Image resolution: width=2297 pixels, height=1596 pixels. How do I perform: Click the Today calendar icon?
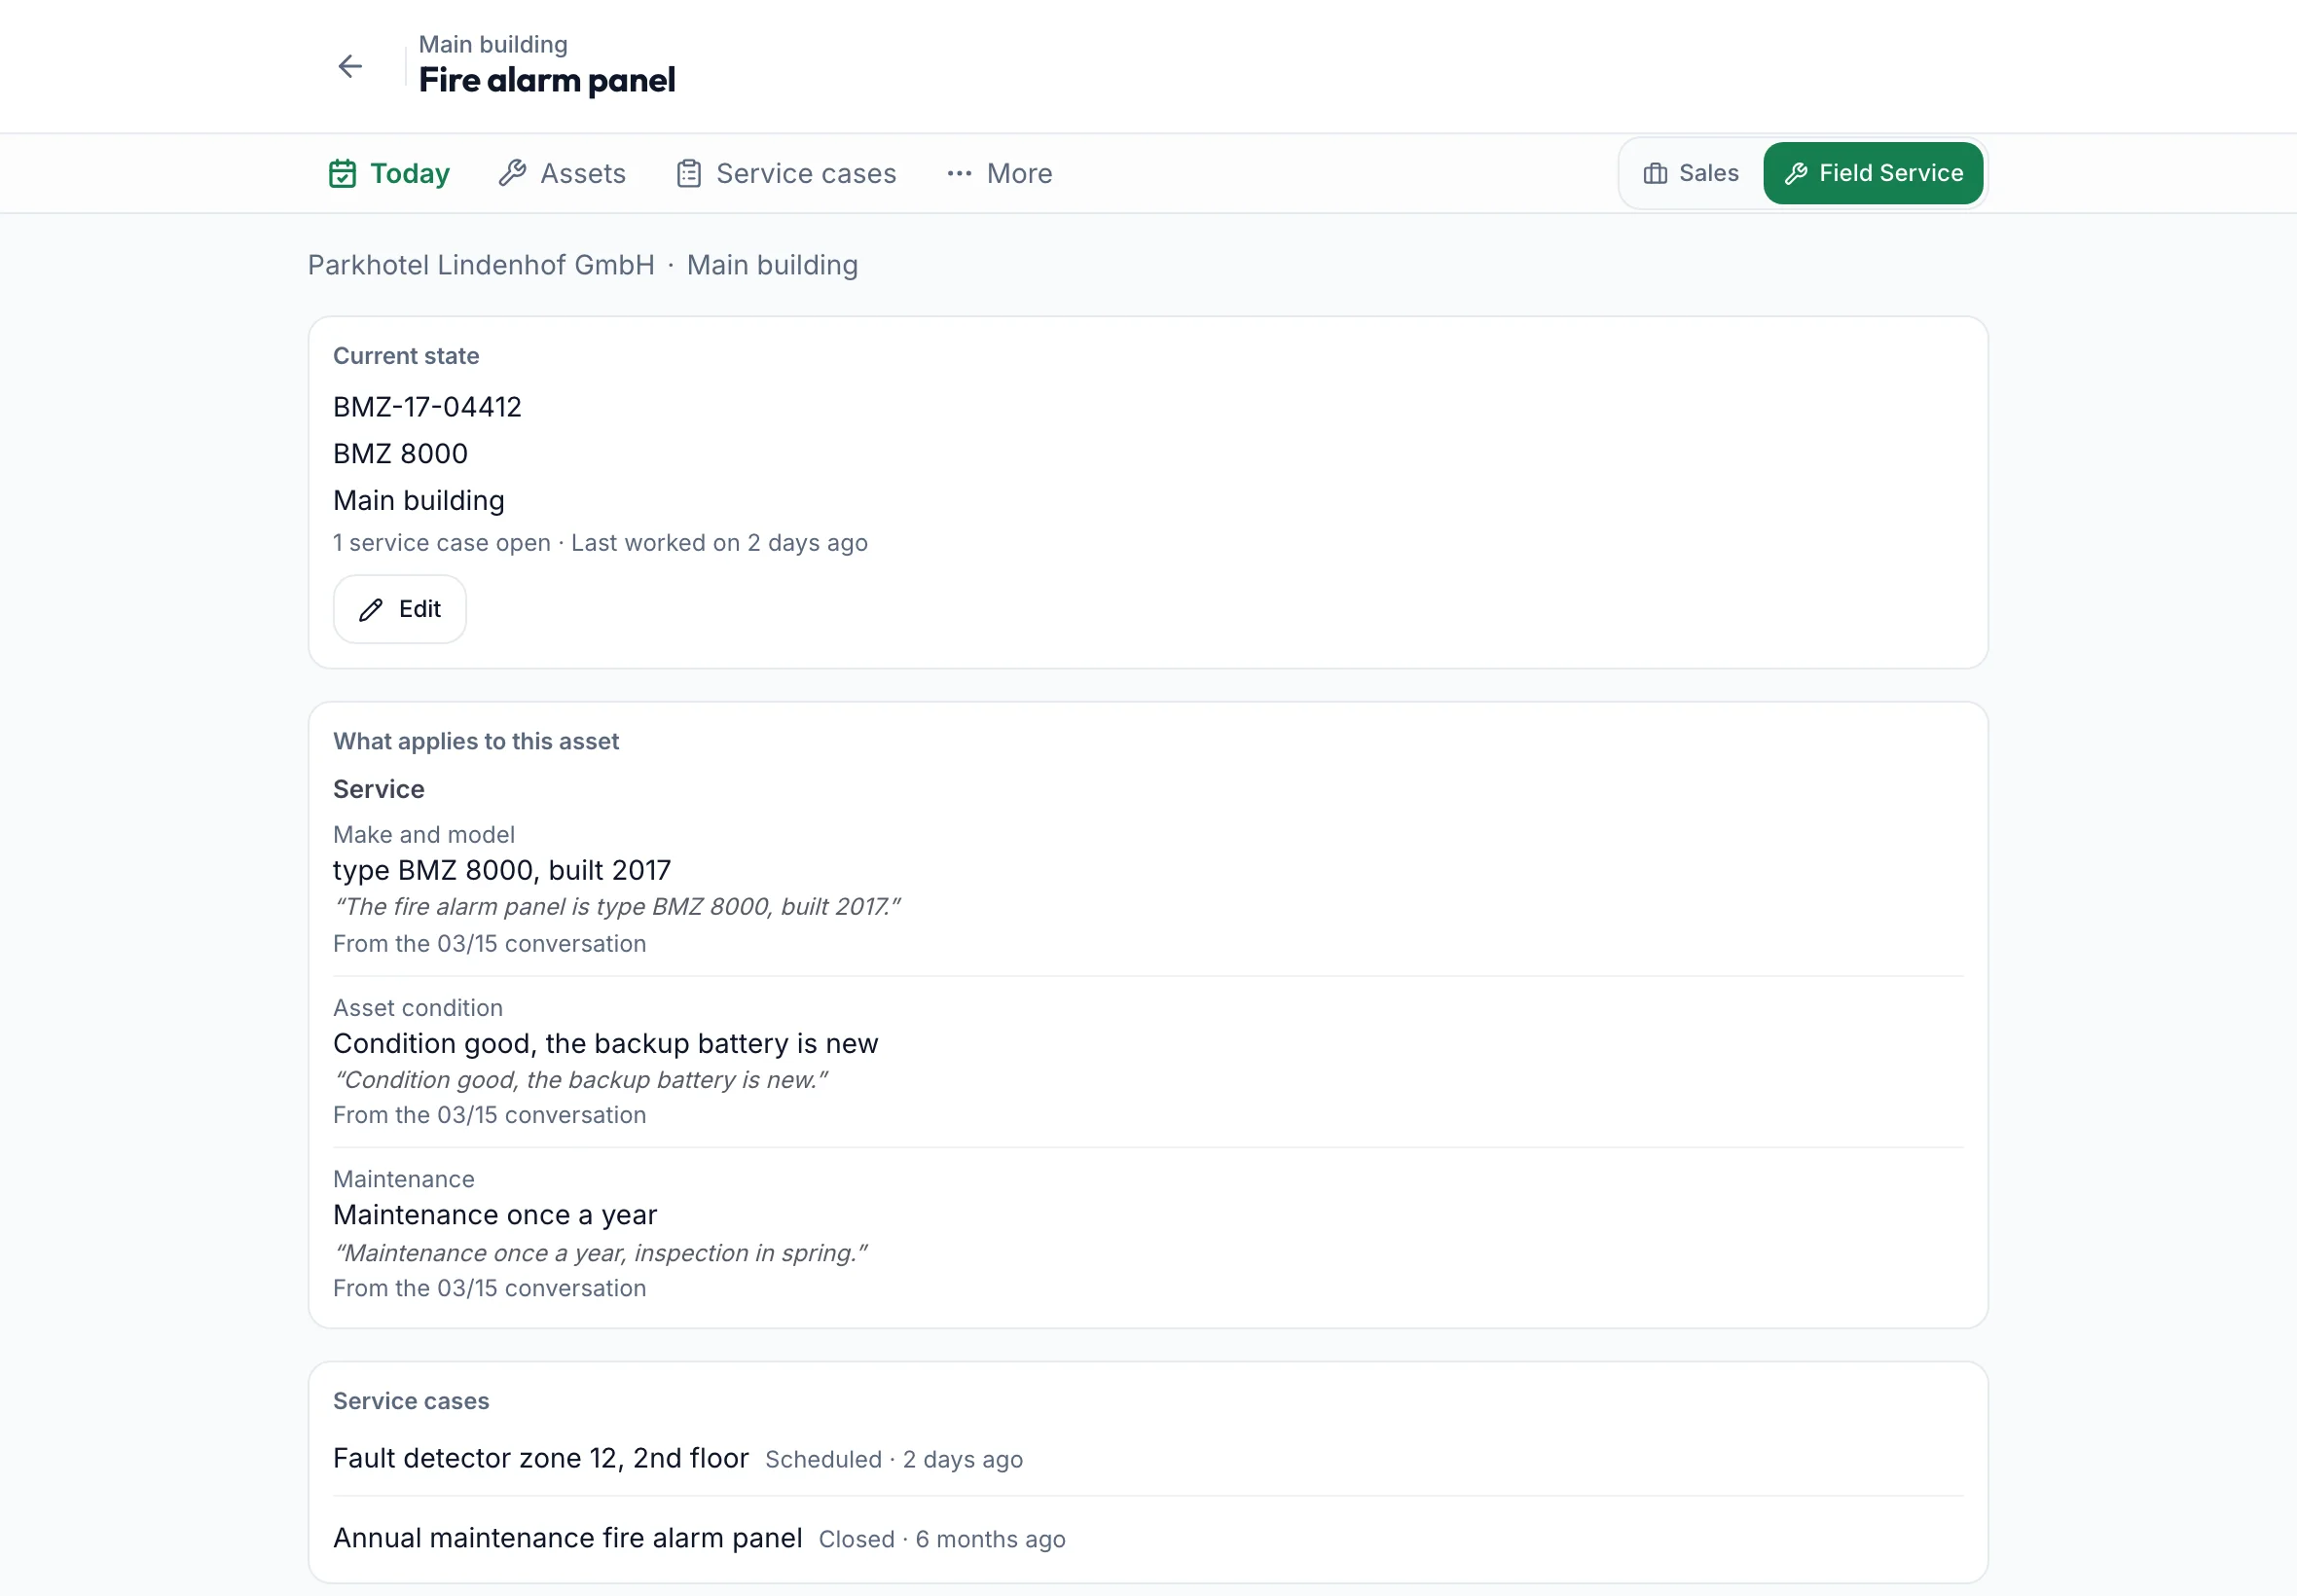pyautogui.click(x=342, y=173)
